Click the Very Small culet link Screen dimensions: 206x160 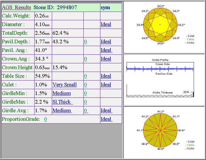pyautogui.click(x=64, y=85)
